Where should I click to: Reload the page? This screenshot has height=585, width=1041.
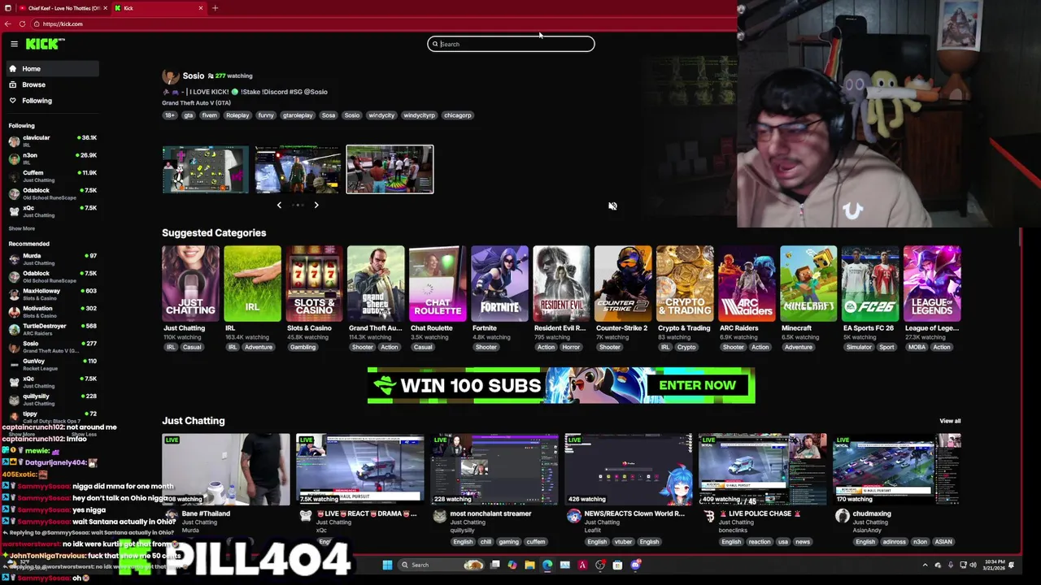tap(22, 24)
